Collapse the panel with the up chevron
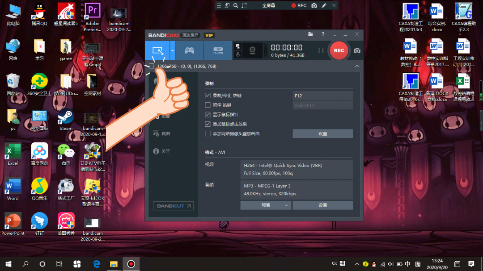Screen dimensions: 483x271 pos(357,66)
